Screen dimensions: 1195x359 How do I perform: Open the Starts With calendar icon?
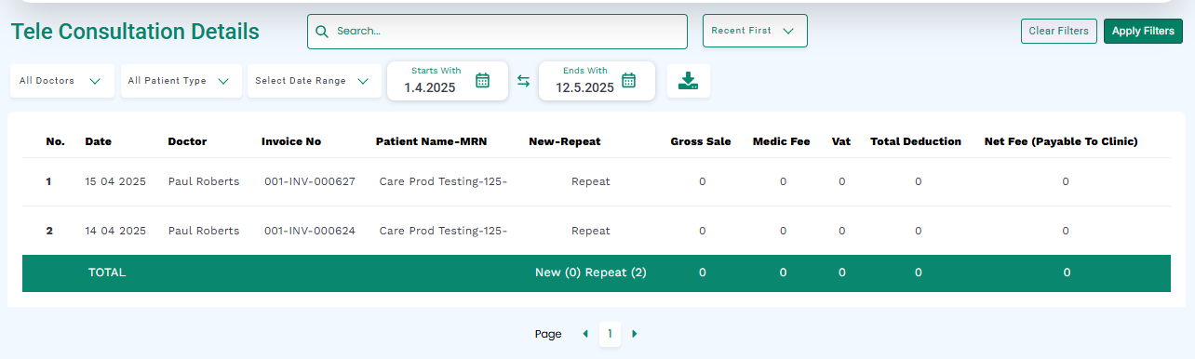[482, 80]
